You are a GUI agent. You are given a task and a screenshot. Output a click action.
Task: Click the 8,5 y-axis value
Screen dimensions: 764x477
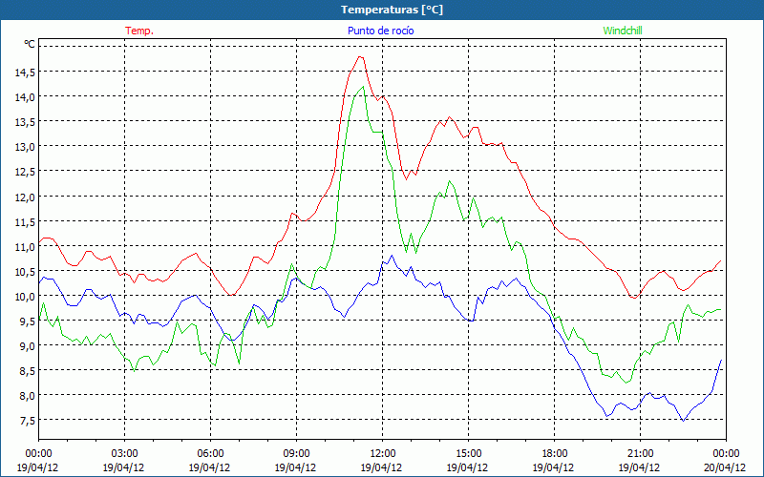coord(27,370)
